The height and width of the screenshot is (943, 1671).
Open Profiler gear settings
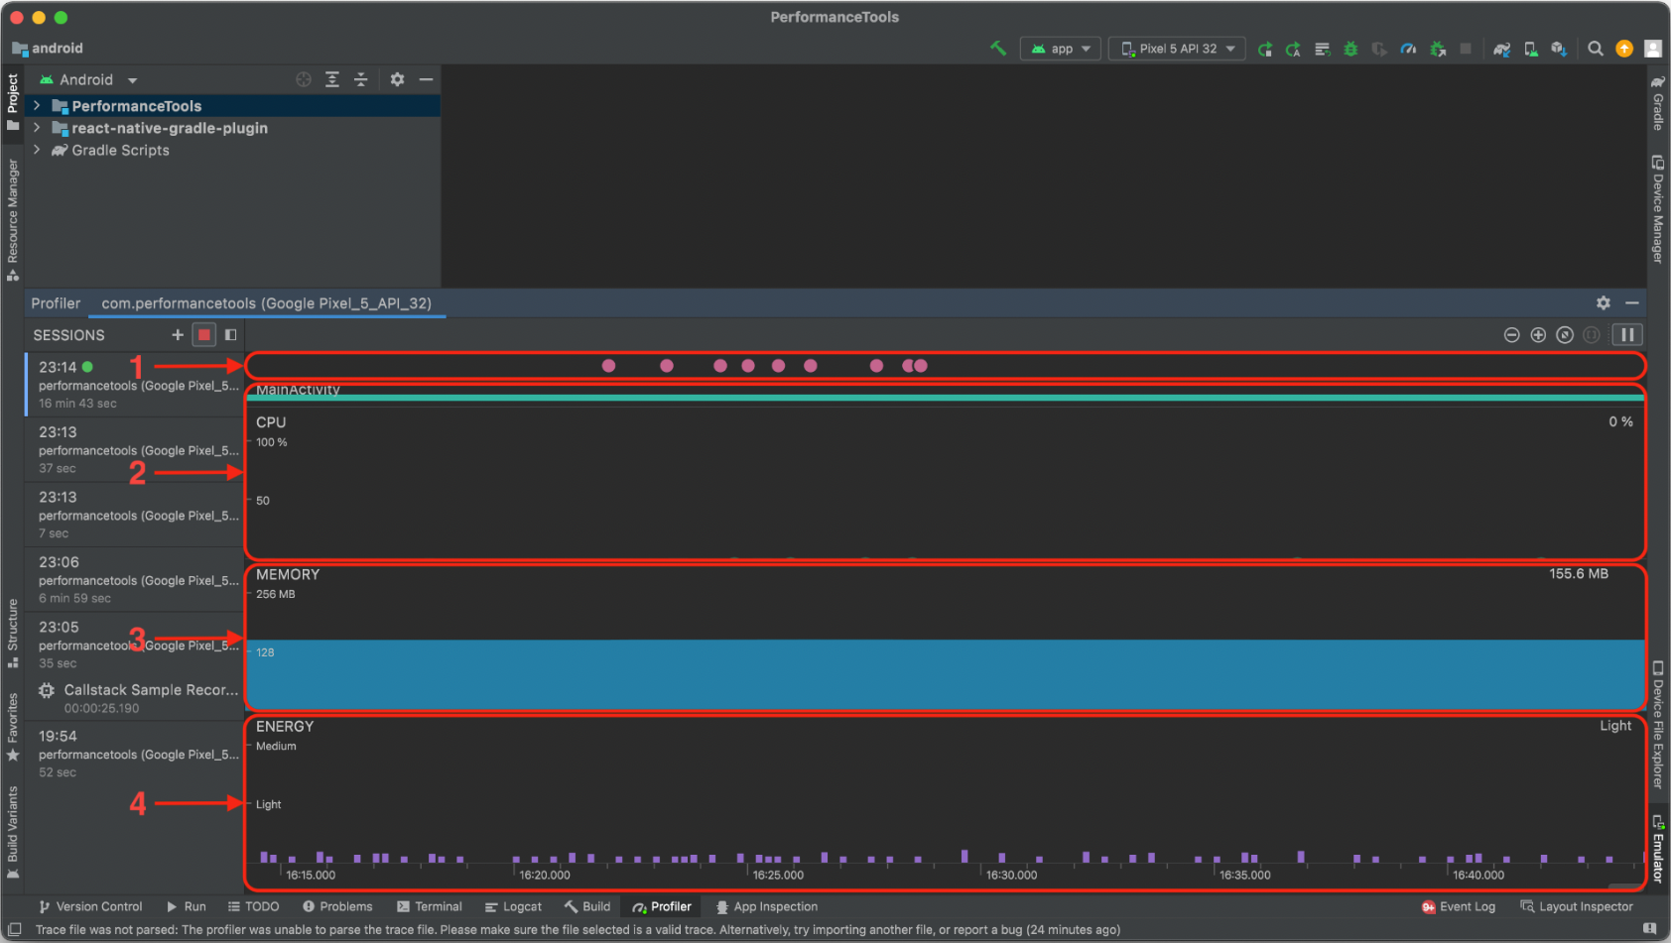click(1604, 303)
